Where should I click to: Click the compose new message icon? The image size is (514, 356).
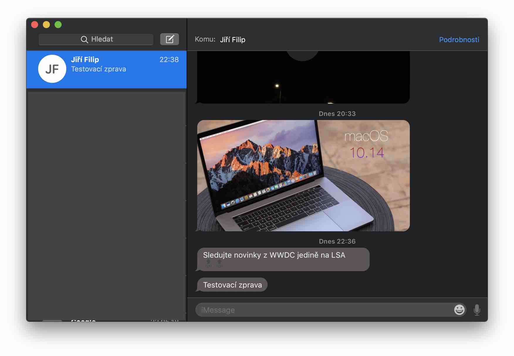[170, 39]
